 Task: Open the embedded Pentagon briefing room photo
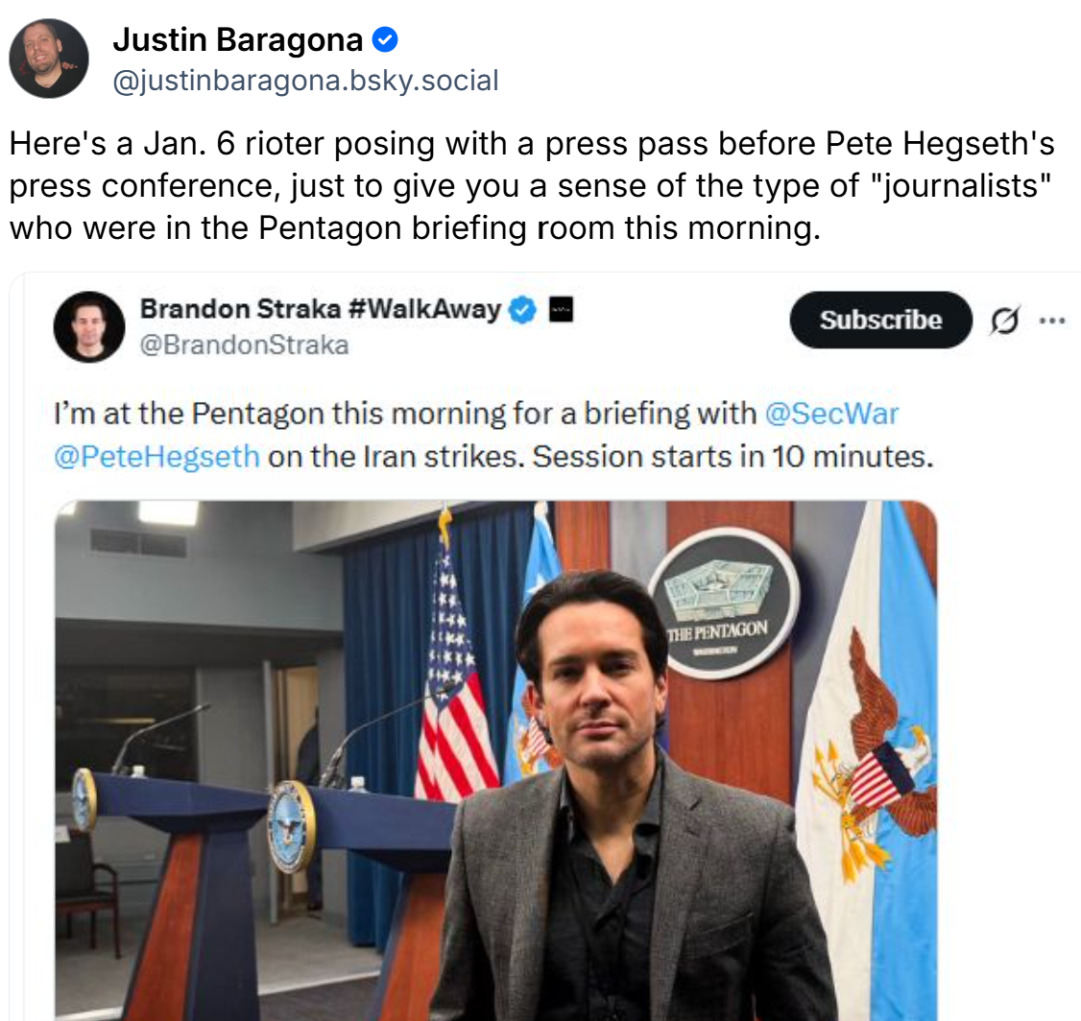[495, 761]
